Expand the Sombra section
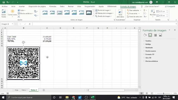 tap(148, 41)
